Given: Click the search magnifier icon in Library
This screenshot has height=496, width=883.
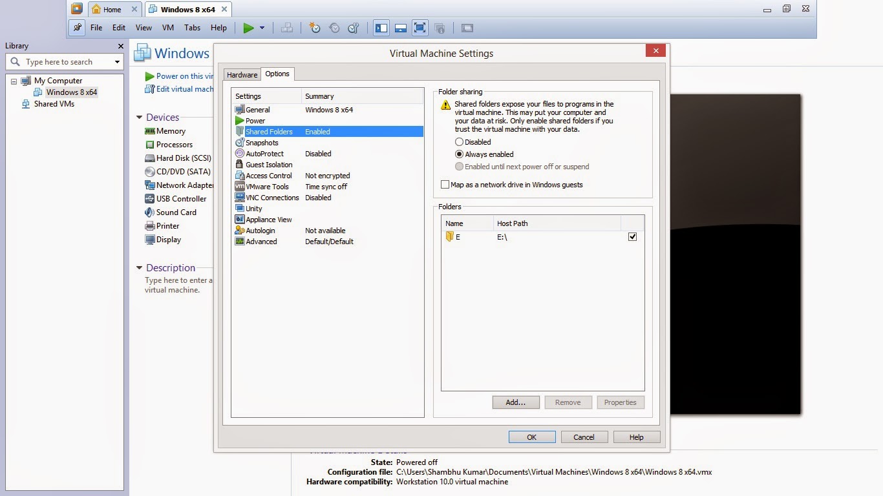Looking at the screenshot, I should (16, 62).
